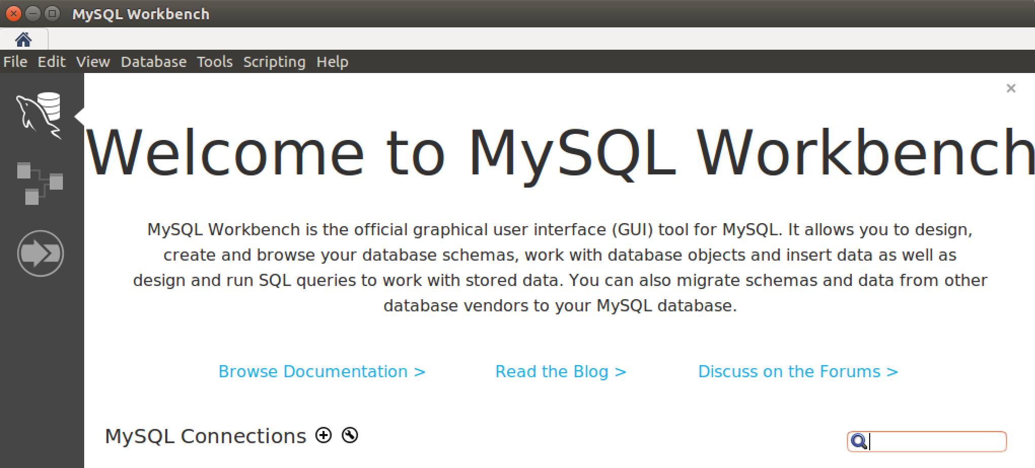This screenshot has width=1035, height=468.
Task: Click the magnifier icon in the search box
Action: click(x=859, y=442)
